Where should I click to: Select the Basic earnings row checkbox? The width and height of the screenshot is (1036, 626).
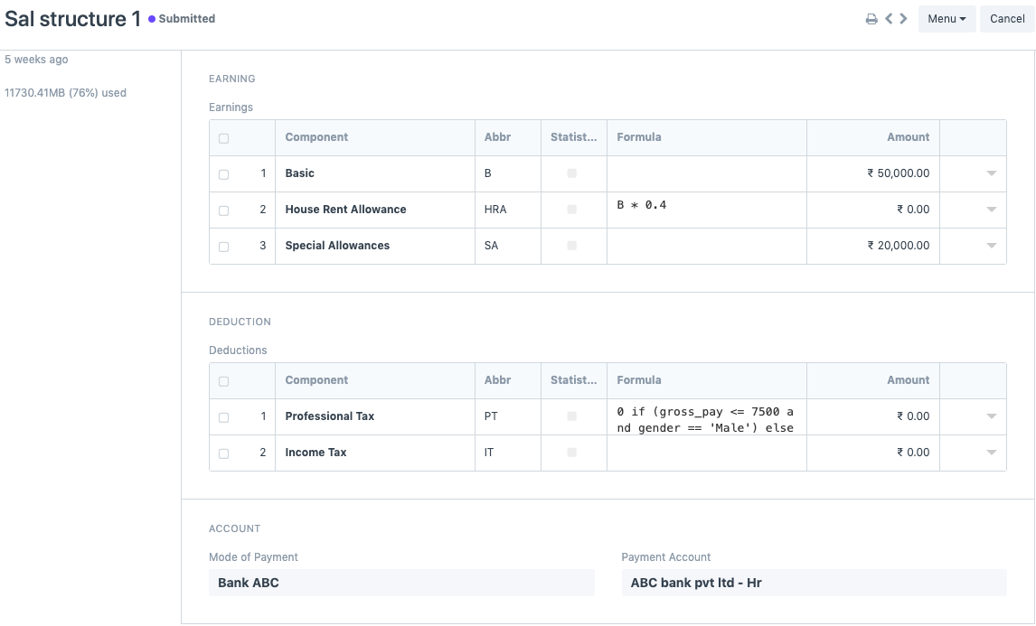click(224, 174)
